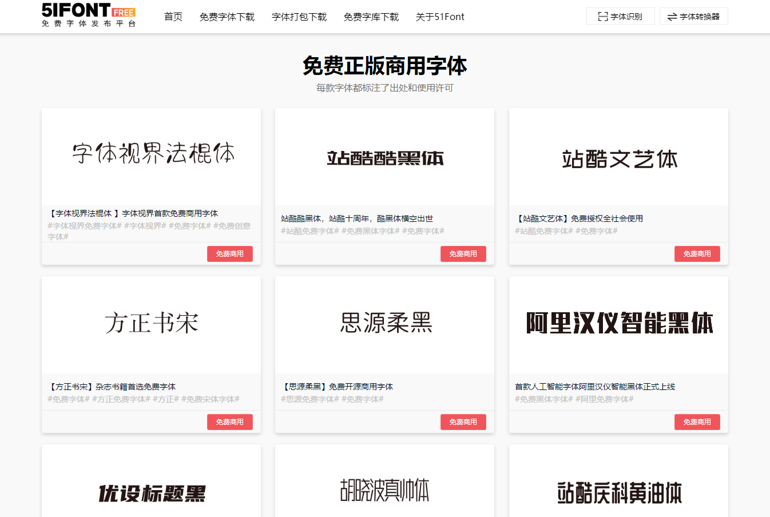Click 免费商用 on 思源柔黑 card
This screenshot has height=517, width=770.
(x=463, y=422)
